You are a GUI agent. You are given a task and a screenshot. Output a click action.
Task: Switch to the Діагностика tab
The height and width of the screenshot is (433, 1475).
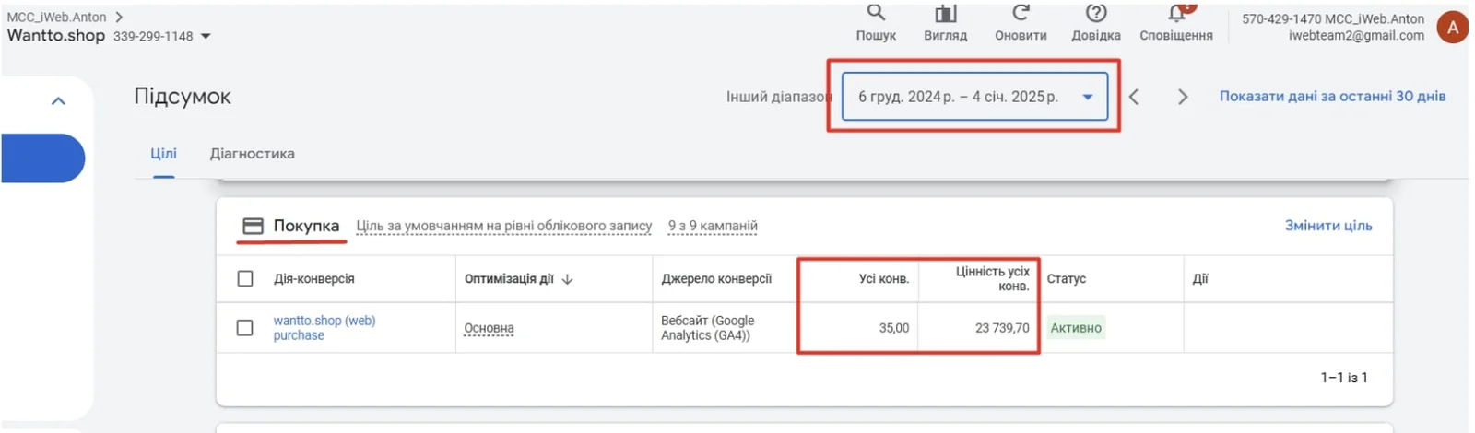point(253,154)
